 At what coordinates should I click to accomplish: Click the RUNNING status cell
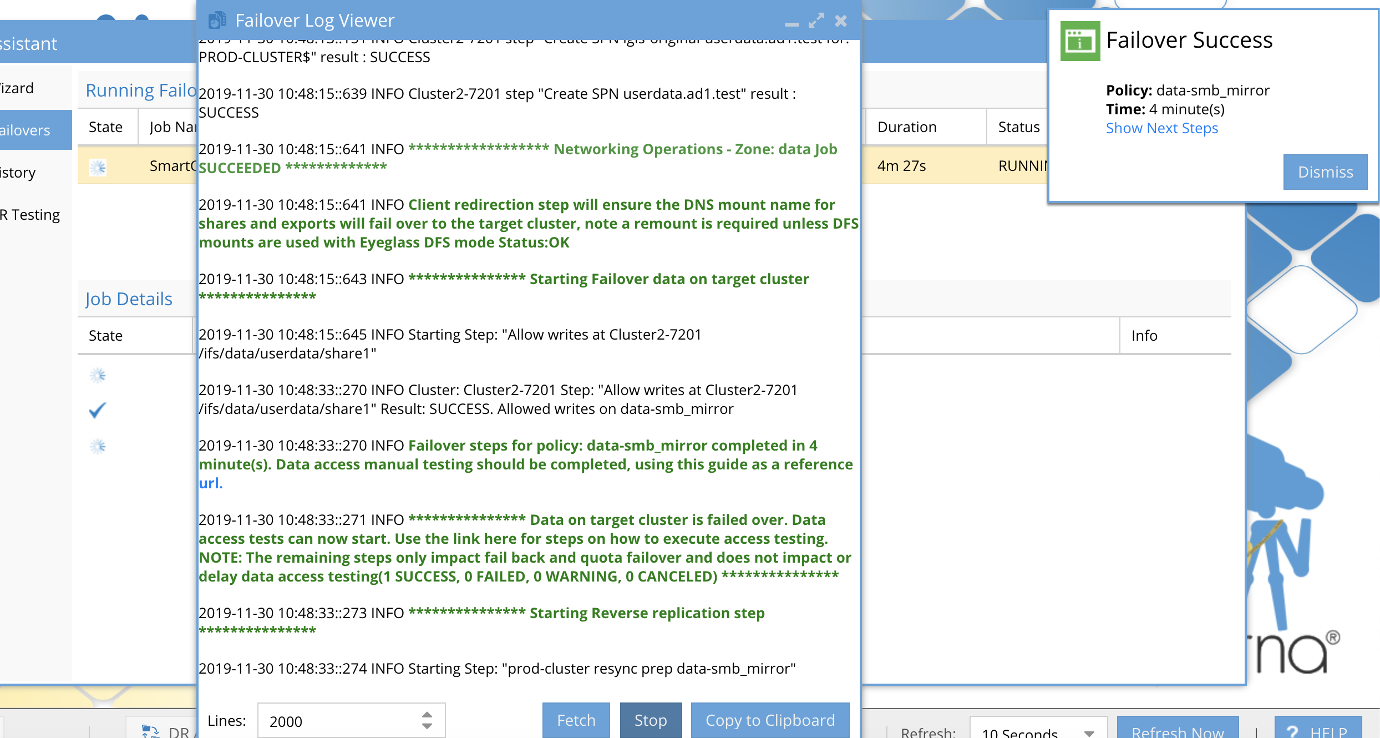[x=1023, y=166]
